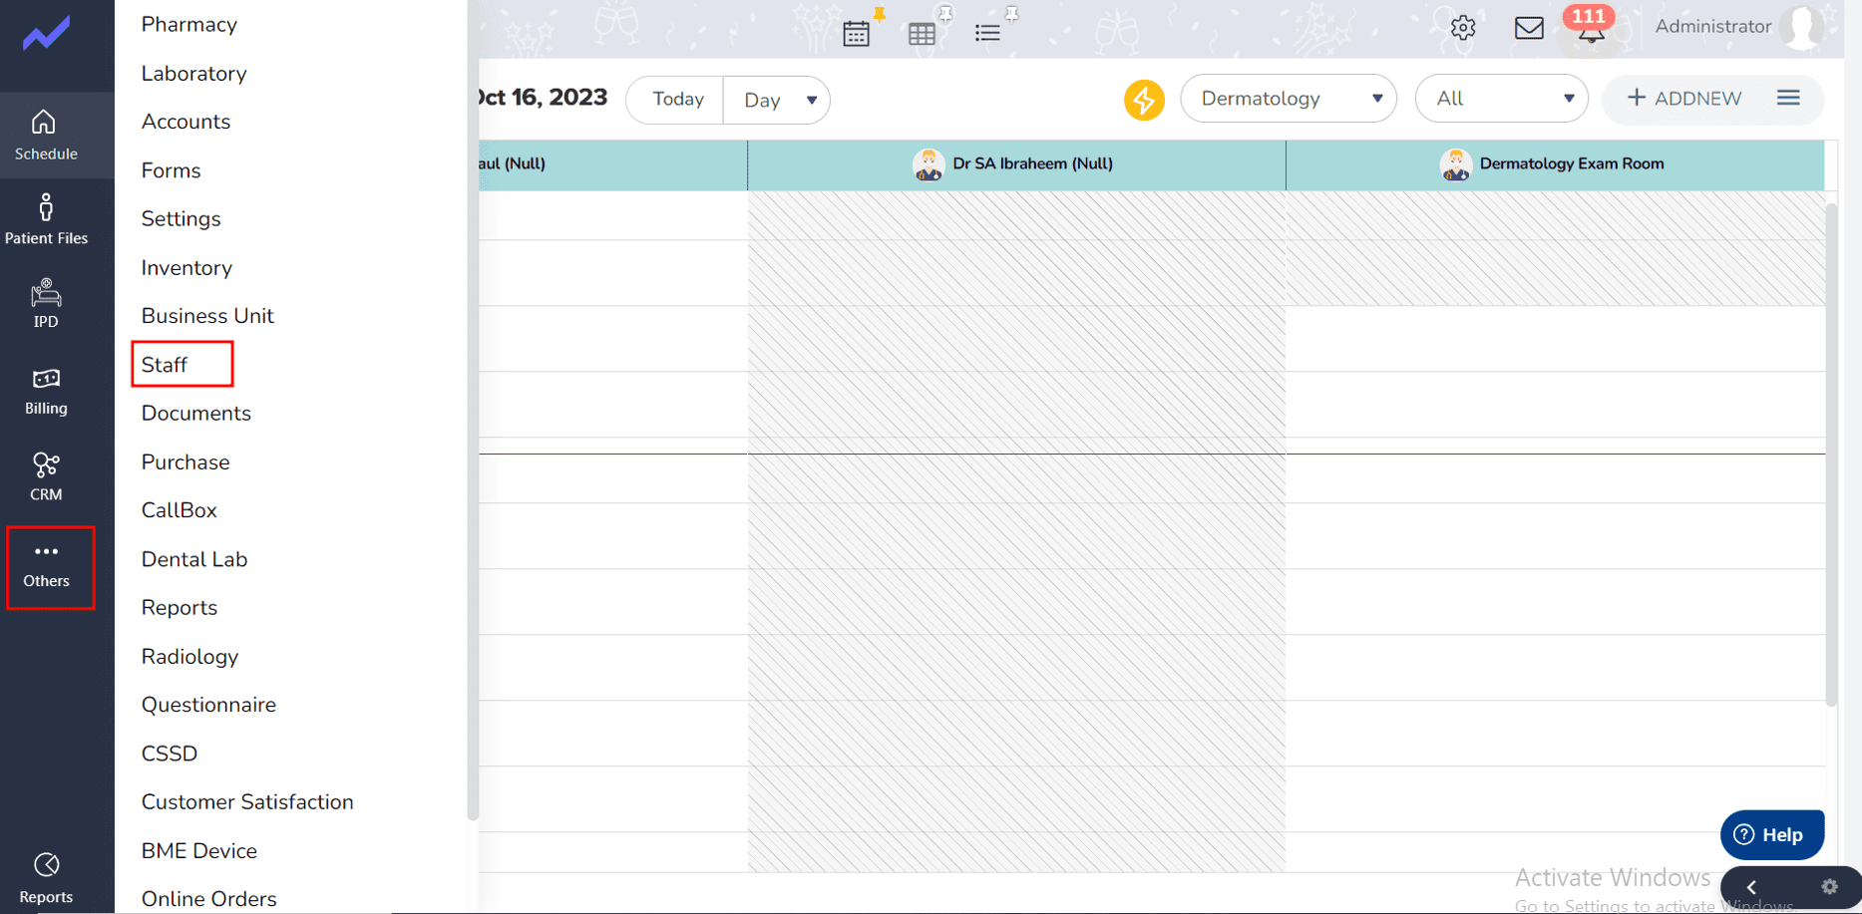Open Patient Files from sidebar
The height and width of the screenshot is (914, 1862).
pyautogui.click(x=46, y=219)
